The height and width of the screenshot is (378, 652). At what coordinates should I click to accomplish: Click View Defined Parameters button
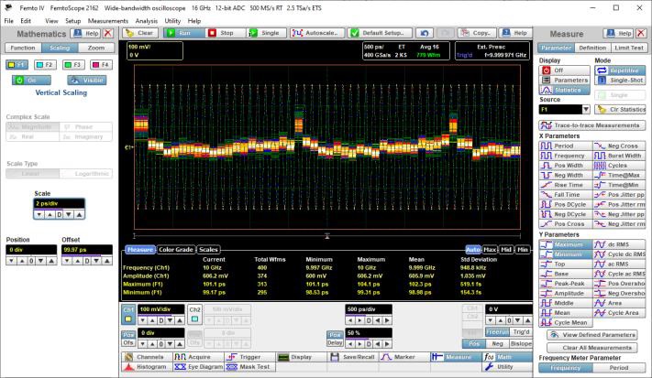593,334
